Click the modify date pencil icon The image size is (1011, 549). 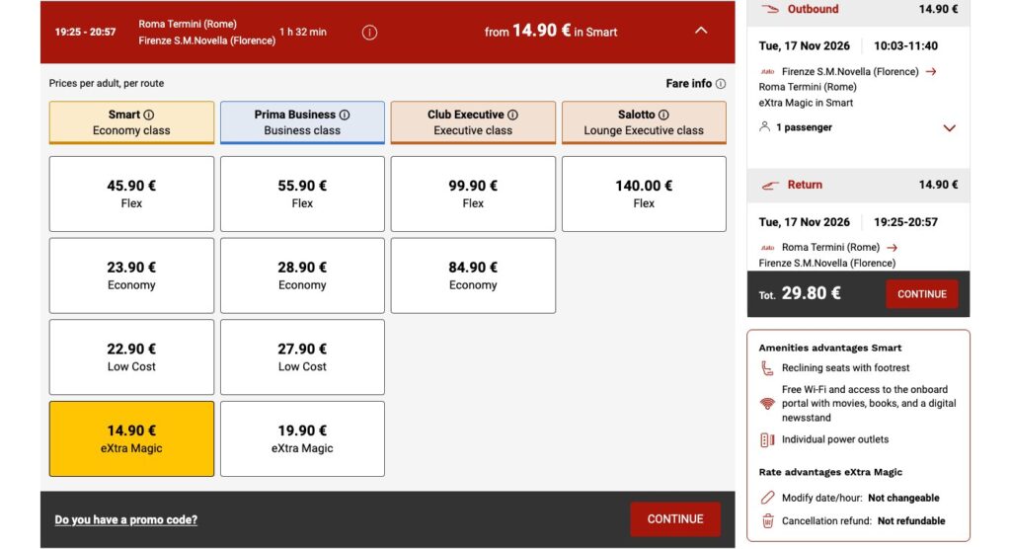pyautogui.click(x=767, y=498)
